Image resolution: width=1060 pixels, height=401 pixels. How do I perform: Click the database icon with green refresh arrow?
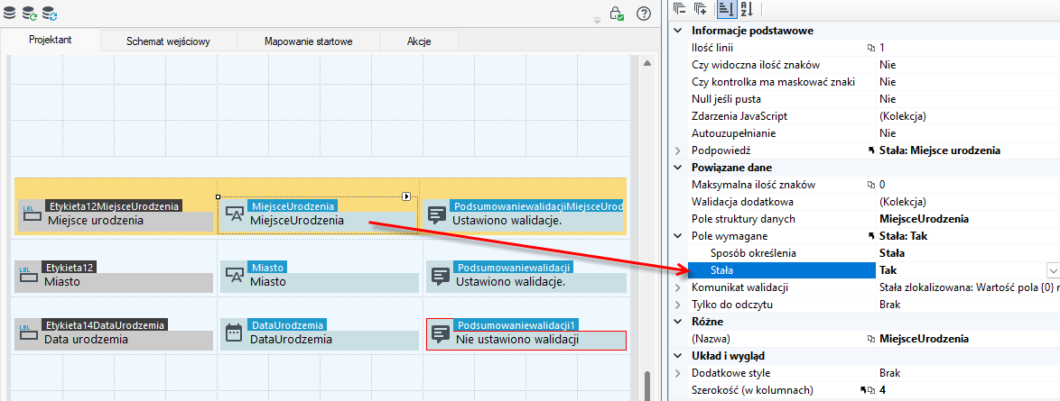click(x=30, y=12)
